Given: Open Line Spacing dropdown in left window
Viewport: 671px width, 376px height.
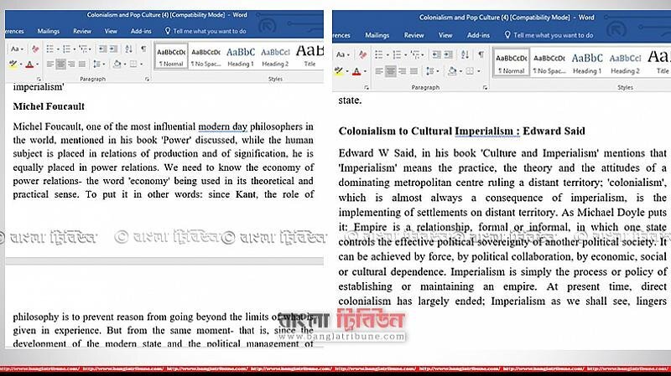Looking at the screenshot, I should (97, 64).
